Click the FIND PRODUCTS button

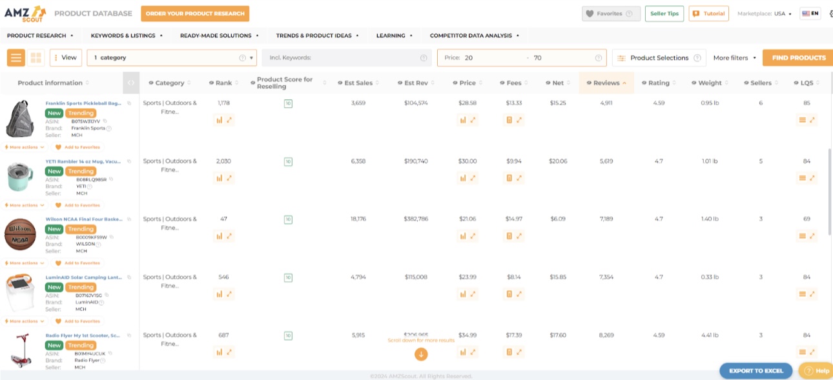pyautogui.click(x=797, y=57)
